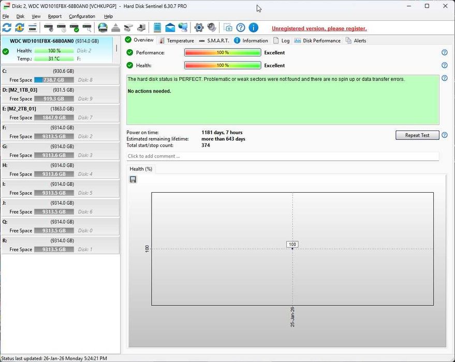Screen dimensions: 455x362
Task: Click the disk list scrollbar thumb
Action: (116, 48)
